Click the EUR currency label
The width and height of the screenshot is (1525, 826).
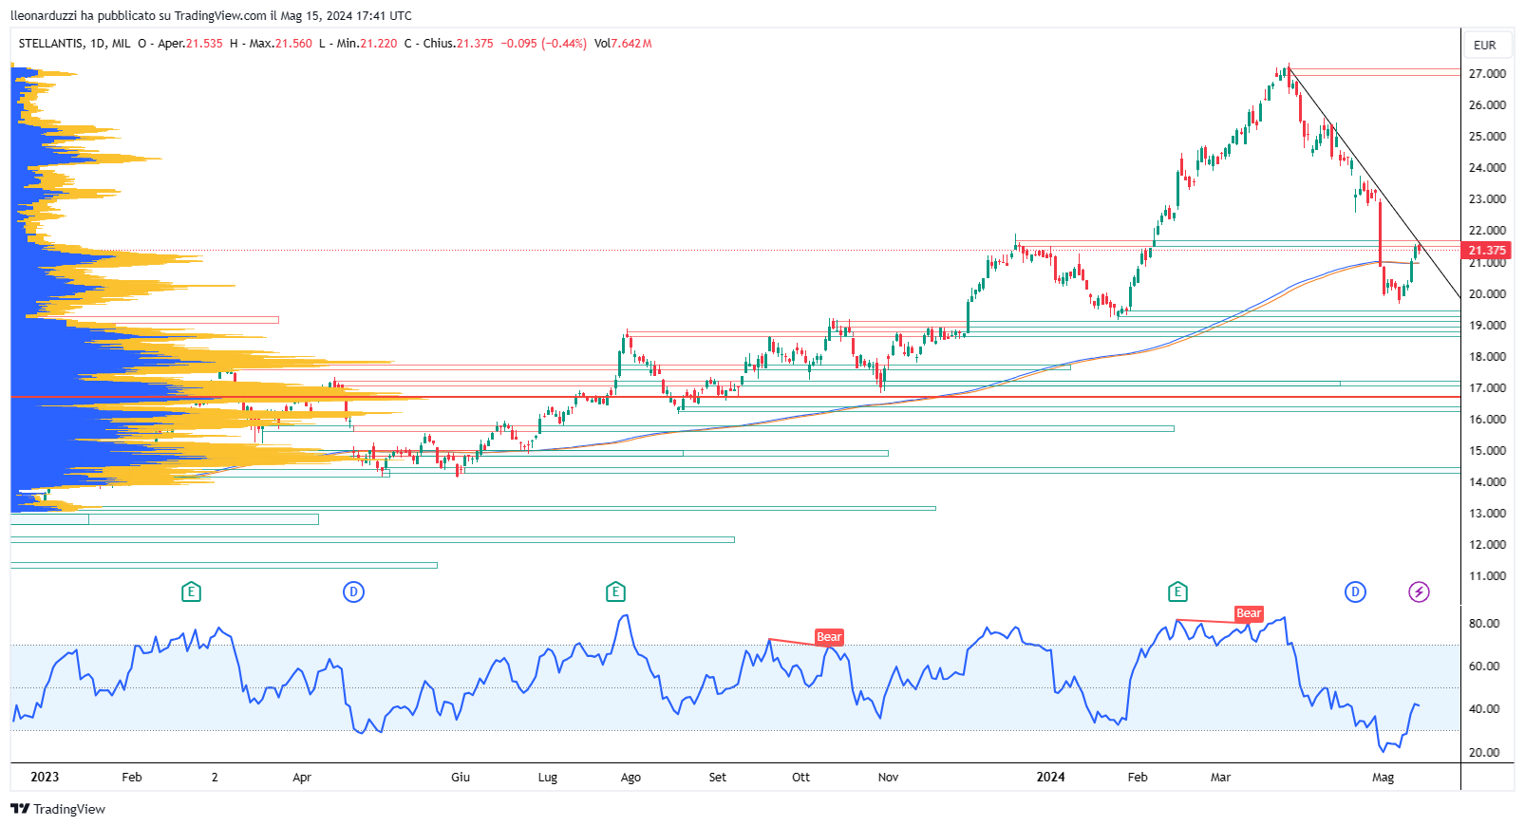pyautogui.click(x=1485, y=46)
